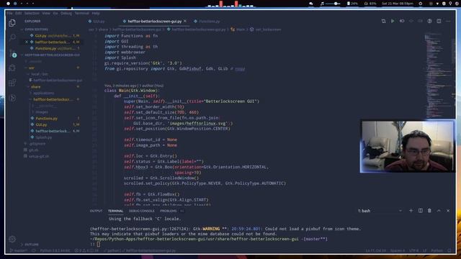Image resolution: width=461 pixels, height=259 pixels.
Task: Close hefftor-betterlock entry in Open Editors
Action: coord(27,42)
